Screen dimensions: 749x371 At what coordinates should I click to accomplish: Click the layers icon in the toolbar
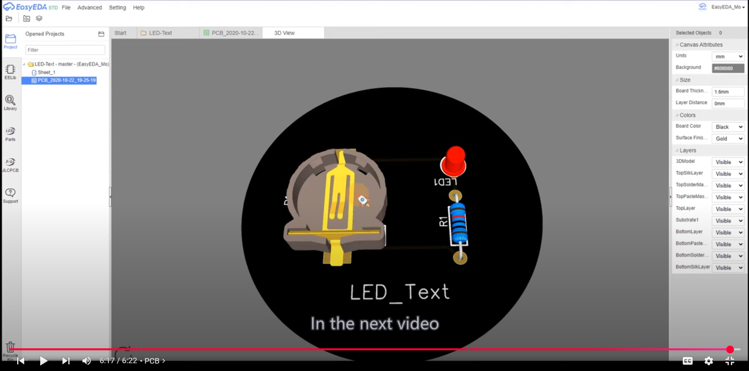coord(39,18)
